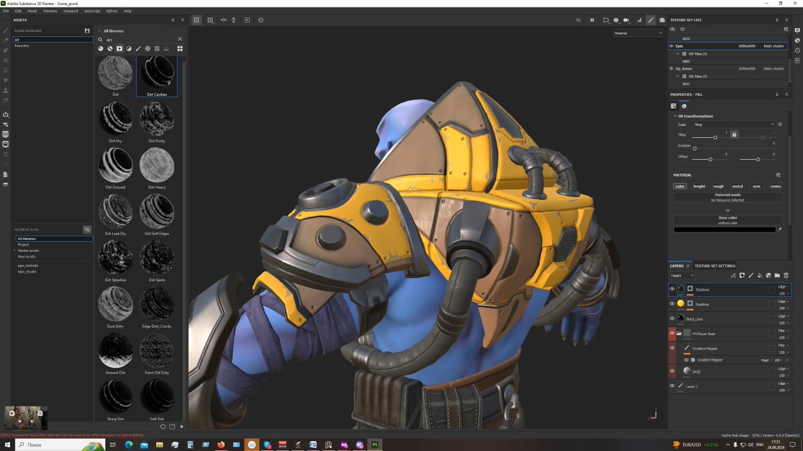The image size is (803, 451).
Task: Filter assets by textures grid icon
Action: pos(157,49)
